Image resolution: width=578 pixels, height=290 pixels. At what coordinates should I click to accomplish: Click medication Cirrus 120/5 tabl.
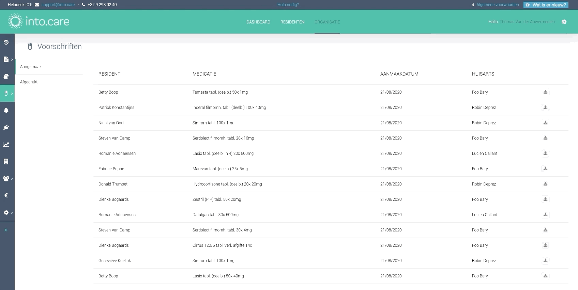[x=222, y=245]
